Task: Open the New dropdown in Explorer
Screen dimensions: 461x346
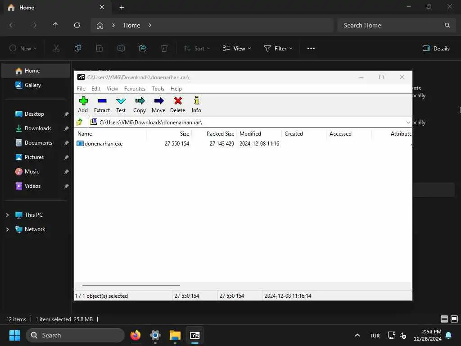Action: tap(23, 49)
